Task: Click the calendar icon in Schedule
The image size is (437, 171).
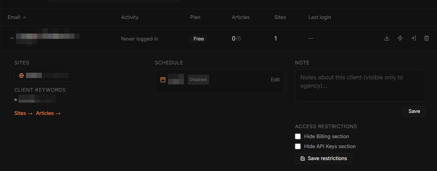Action: tap(163, 80)
